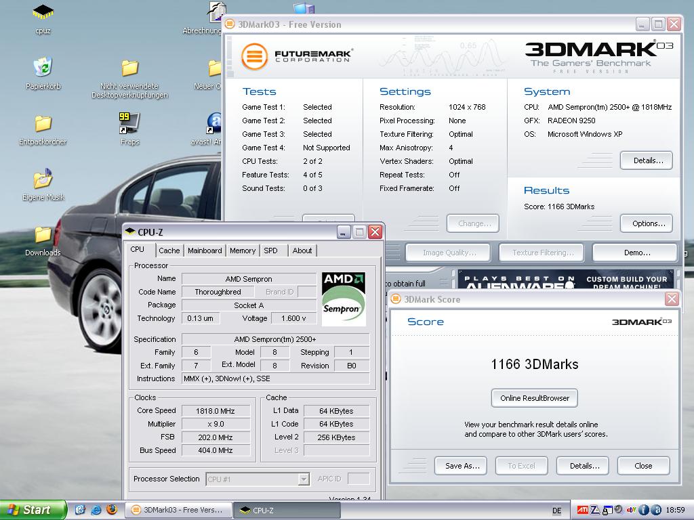Click 'Microsoft Windows XP' OS text
Viewport: 694px width, 520px height.
tap(585, 134)
